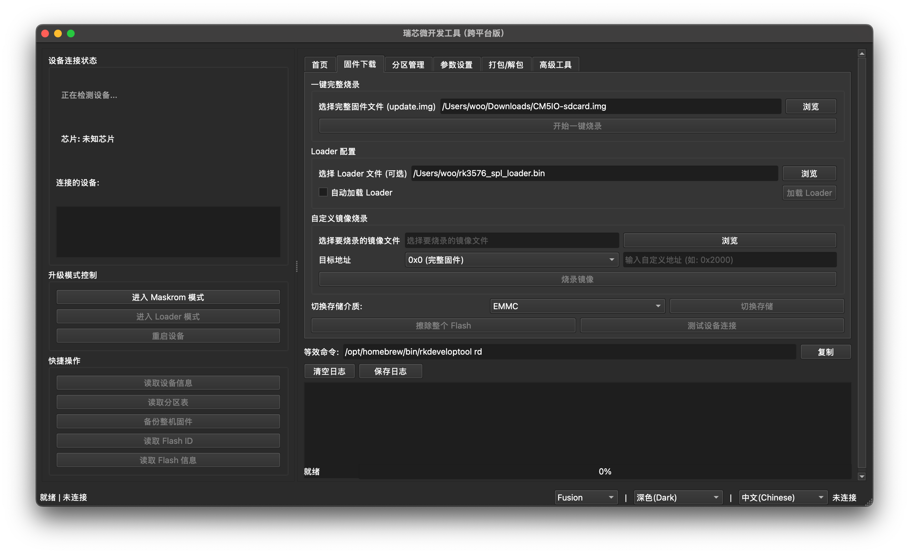The width and height of the screenshot is (909, 554).
Task: Expand the 目标地址 0x0 (完整固件) dropdown
Action: point(511,260)
